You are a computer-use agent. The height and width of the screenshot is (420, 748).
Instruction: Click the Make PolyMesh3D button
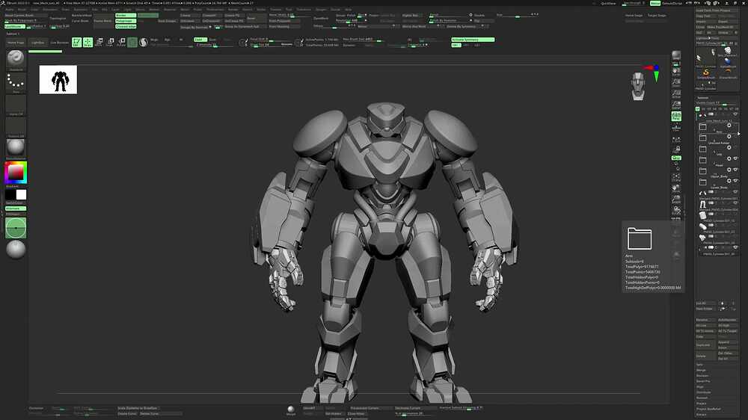722,27
